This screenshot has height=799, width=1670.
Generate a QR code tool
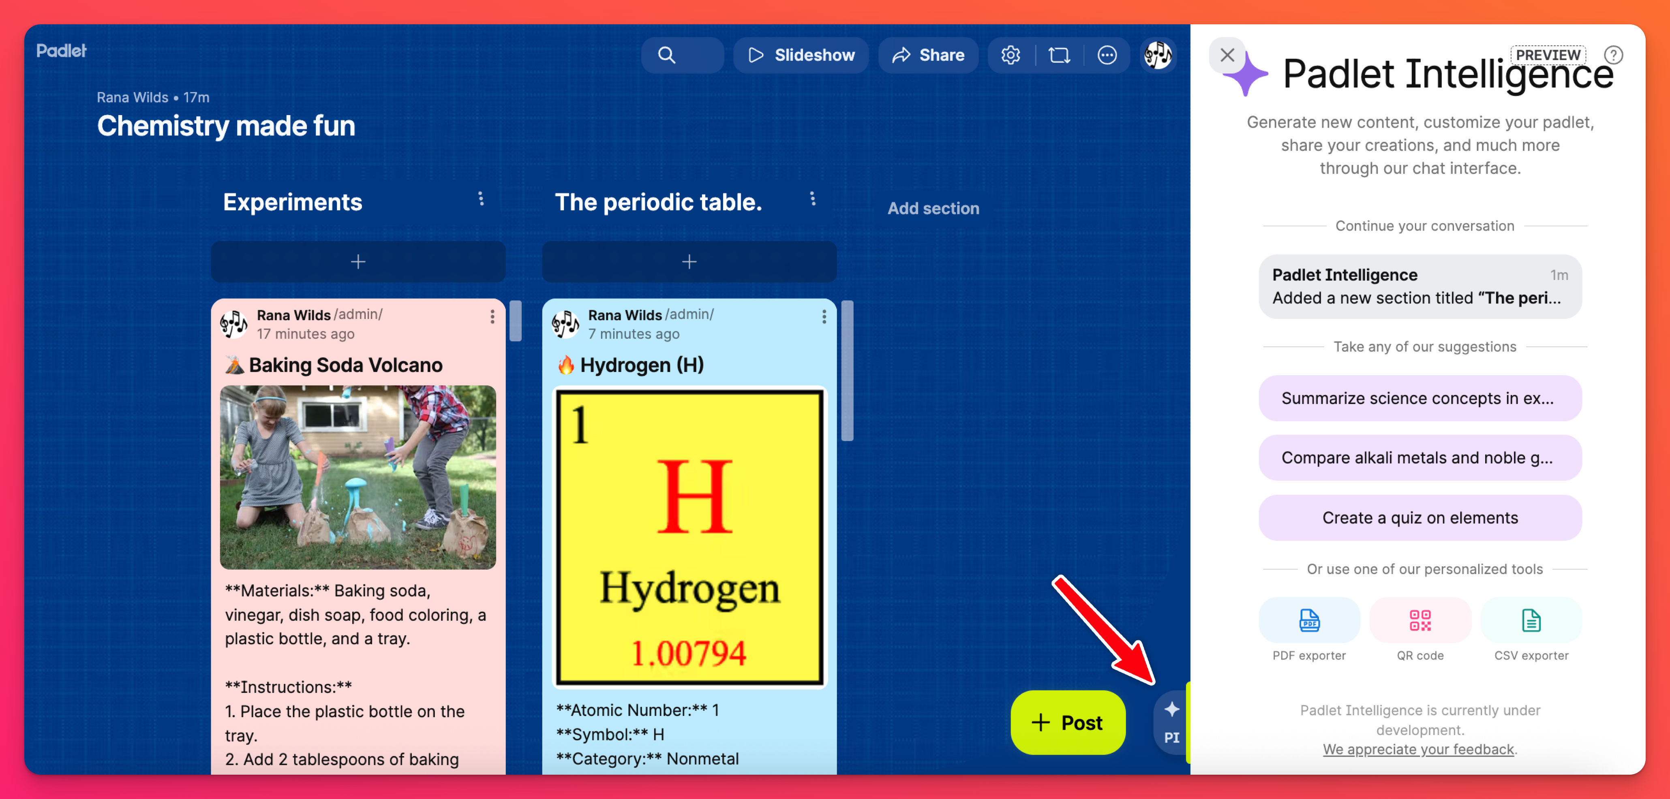tap(1420, 620)
